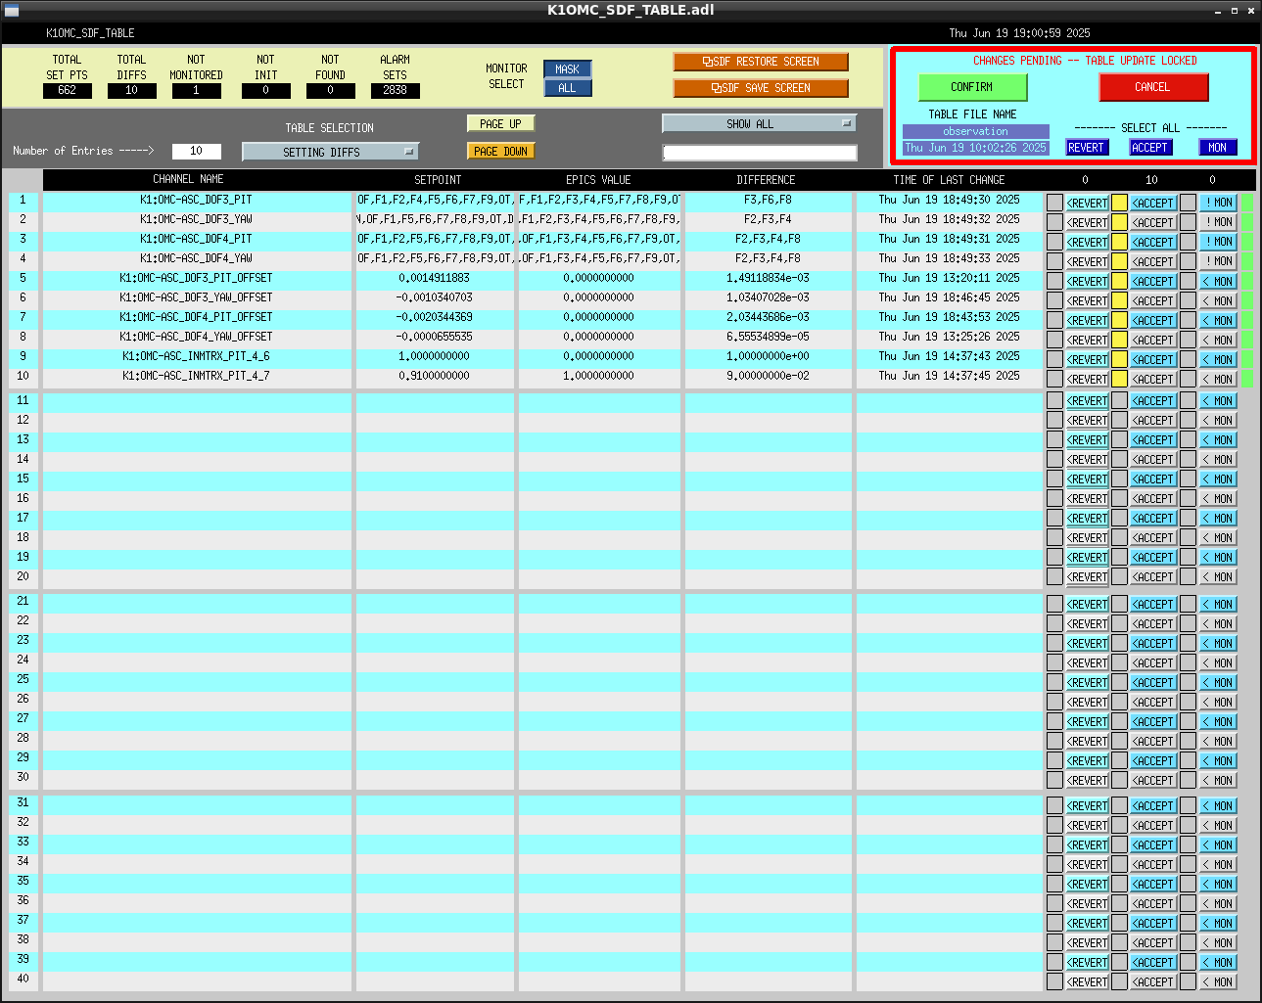Click the CHANNEL NAME column header

point(188,180)
